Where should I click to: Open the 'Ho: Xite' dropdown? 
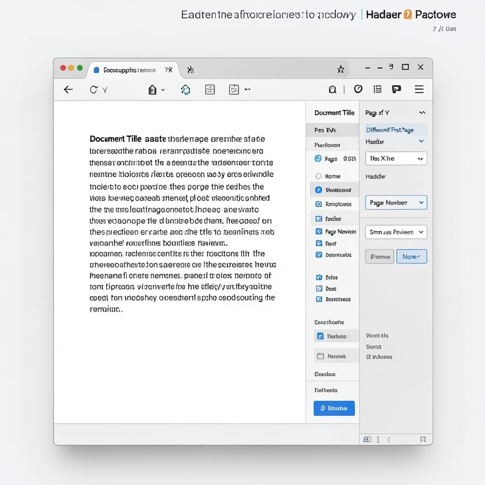(x=396, y=158)
